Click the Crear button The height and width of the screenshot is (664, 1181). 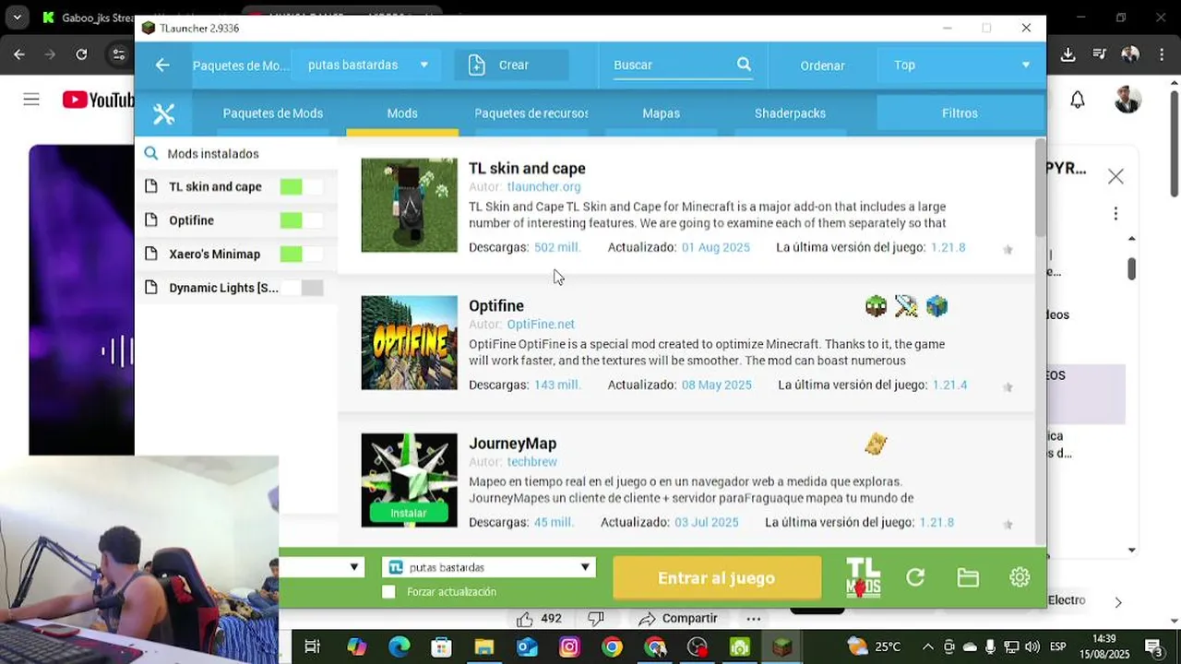pyautogui.click(x=511, y=65)
